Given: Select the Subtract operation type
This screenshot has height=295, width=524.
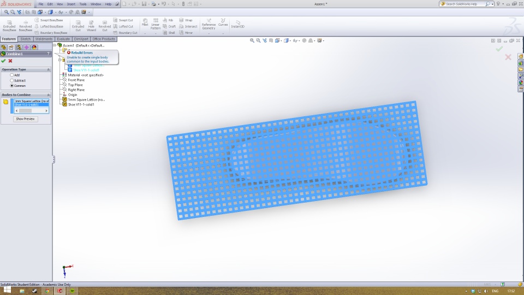Looking at the screenshot, I should 11,80.
